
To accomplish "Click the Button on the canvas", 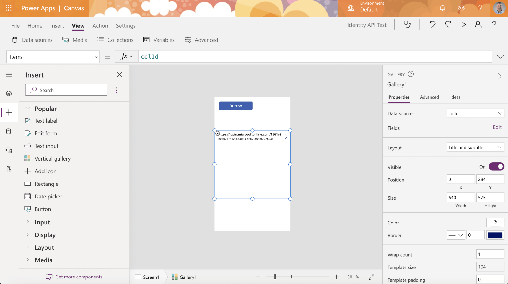I will 236,106.
